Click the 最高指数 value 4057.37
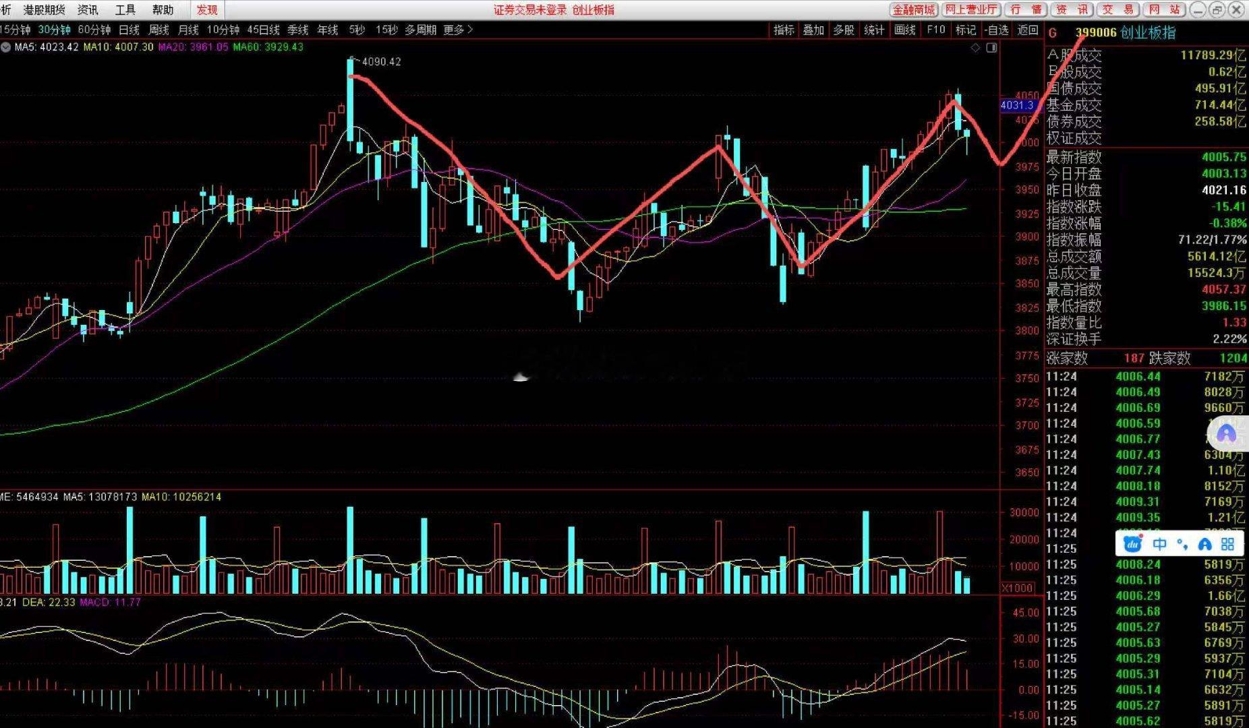Image resolution: width=1249 pixels, height=728 pixels. [1223, 289]
